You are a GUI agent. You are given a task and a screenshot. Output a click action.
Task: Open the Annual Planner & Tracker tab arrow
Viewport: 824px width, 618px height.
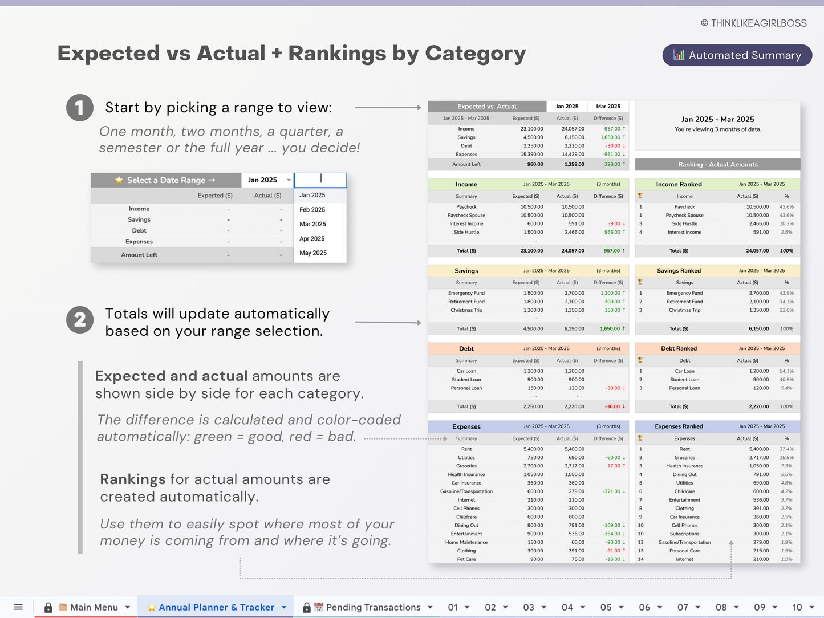(284, 608)
